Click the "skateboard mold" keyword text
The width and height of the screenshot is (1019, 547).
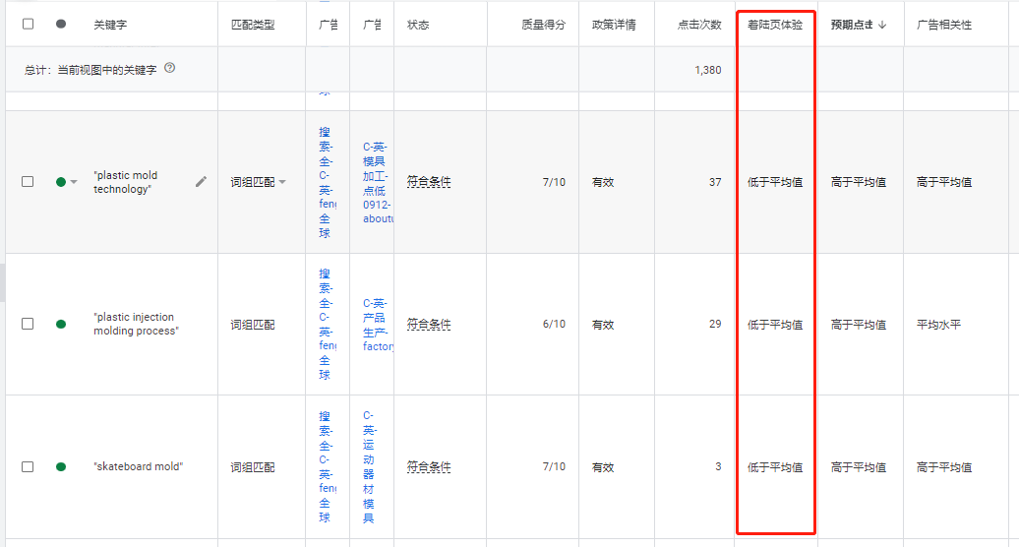tap(139, 466)
